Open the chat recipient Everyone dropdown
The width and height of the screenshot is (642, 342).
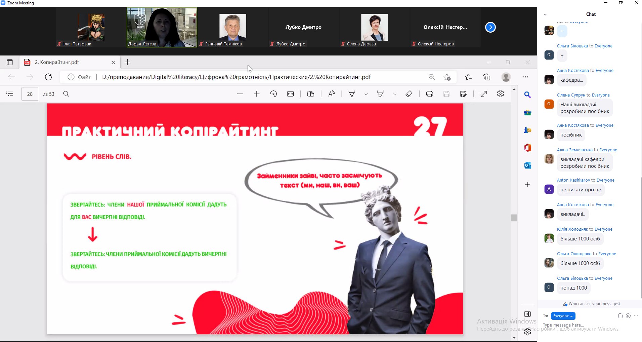coord(563,316)
